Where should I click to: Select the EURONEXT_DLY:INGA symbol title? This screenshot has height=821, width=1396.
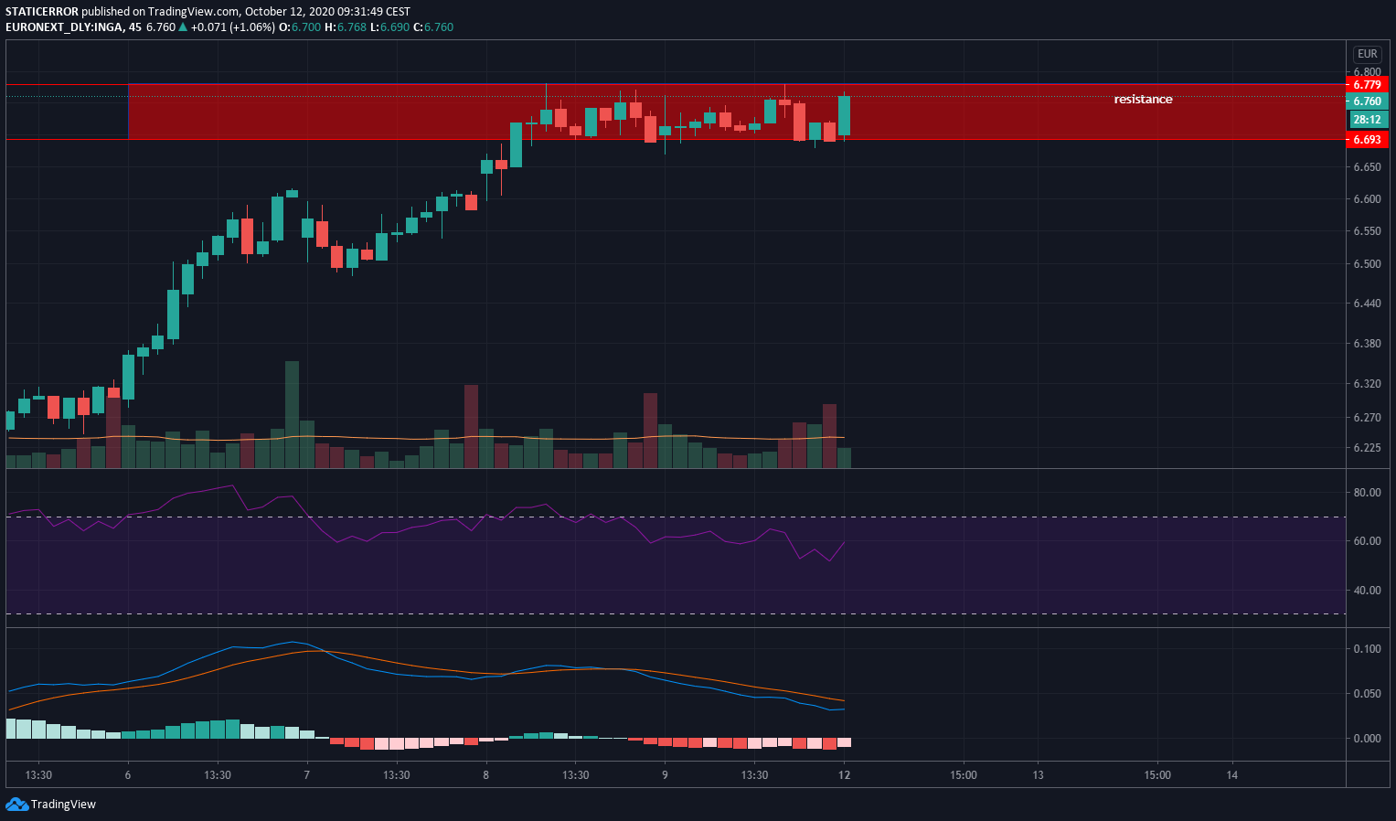63,27
